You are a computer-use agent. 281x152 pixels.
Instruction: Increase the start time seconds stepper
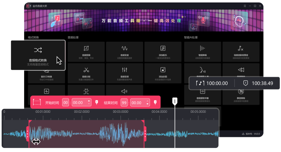(x=89, y=101)
